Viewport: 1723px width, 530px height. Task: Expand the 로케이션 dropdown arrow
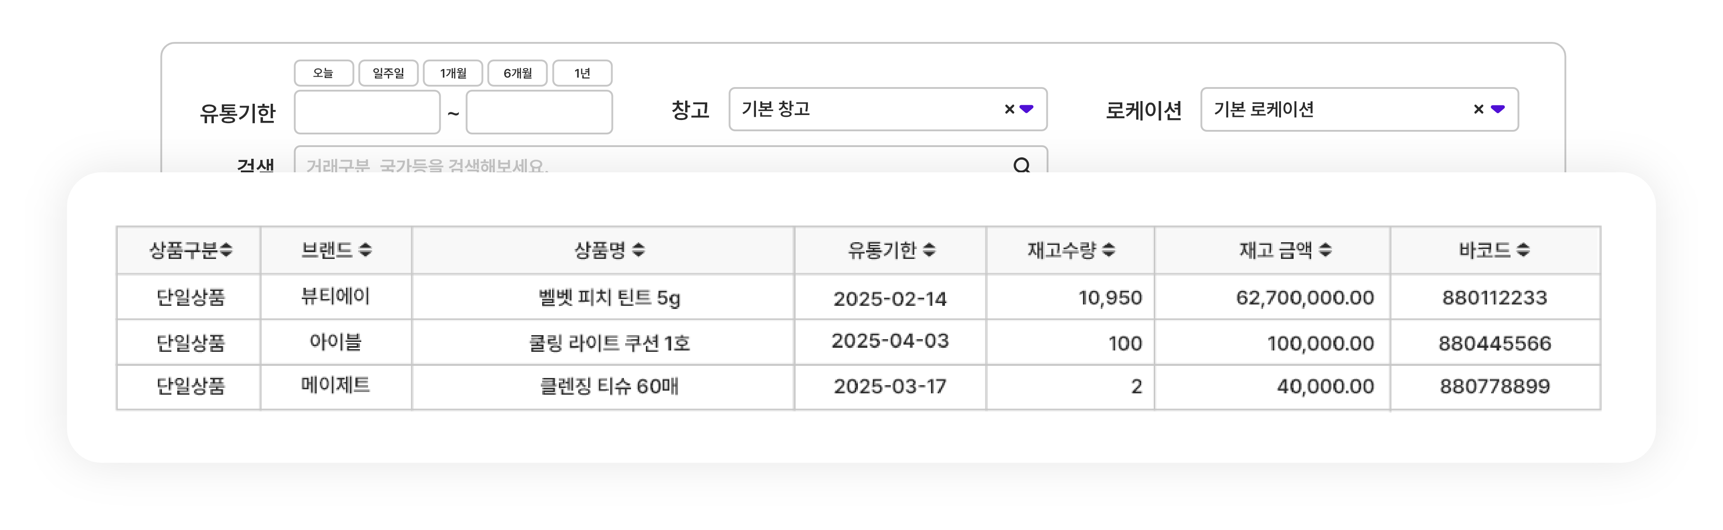point(1497,109)
